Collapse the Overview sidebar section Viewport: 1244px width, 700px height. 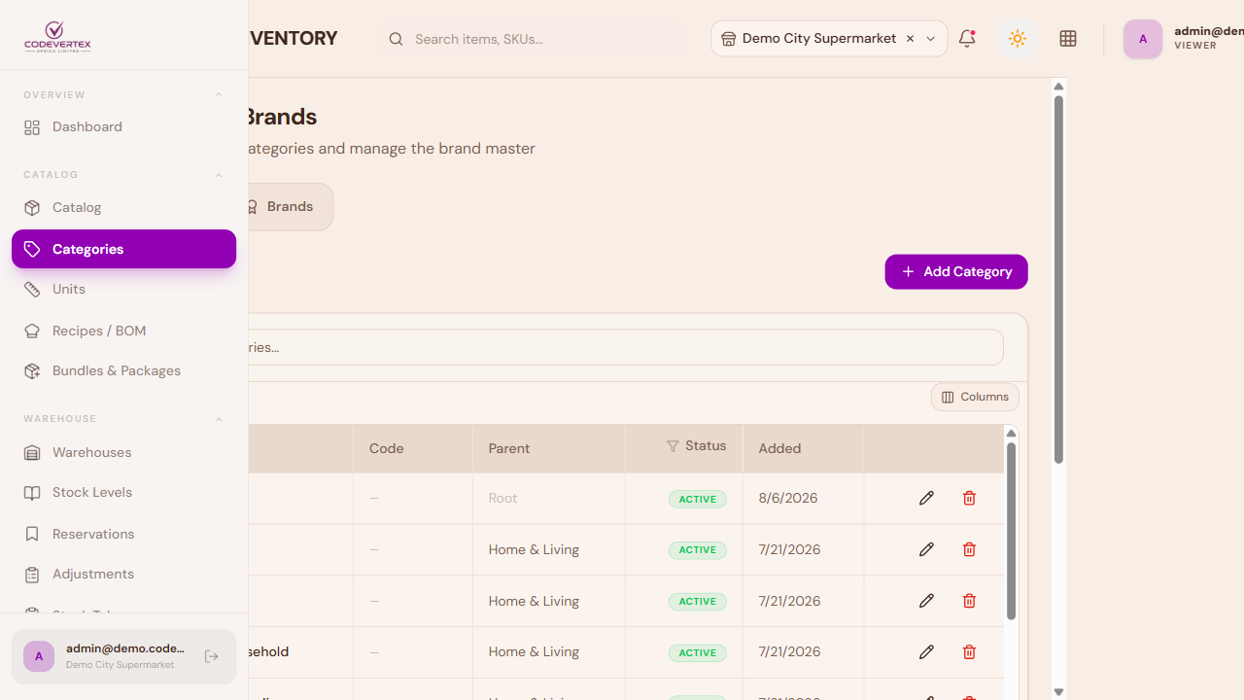pos(219,95)
